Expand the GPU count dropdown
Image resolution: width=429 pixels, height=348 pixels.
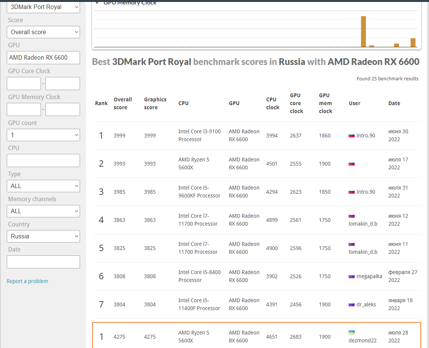44,135
